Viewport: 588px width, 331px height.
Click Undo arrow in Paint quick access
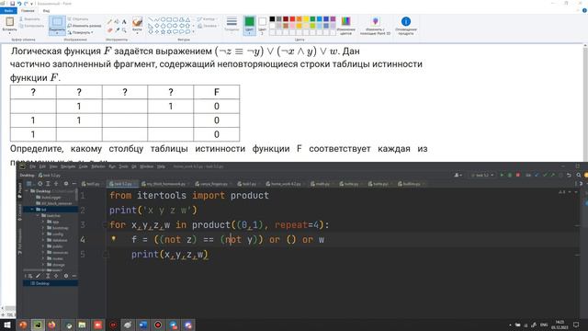(x=19, y=4)
